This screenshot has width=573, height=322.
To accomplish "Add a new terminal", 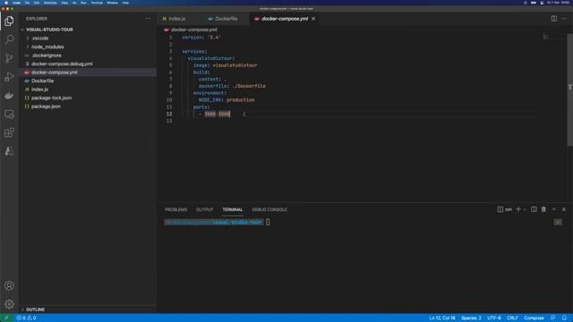I will click(x=518, y=209).
